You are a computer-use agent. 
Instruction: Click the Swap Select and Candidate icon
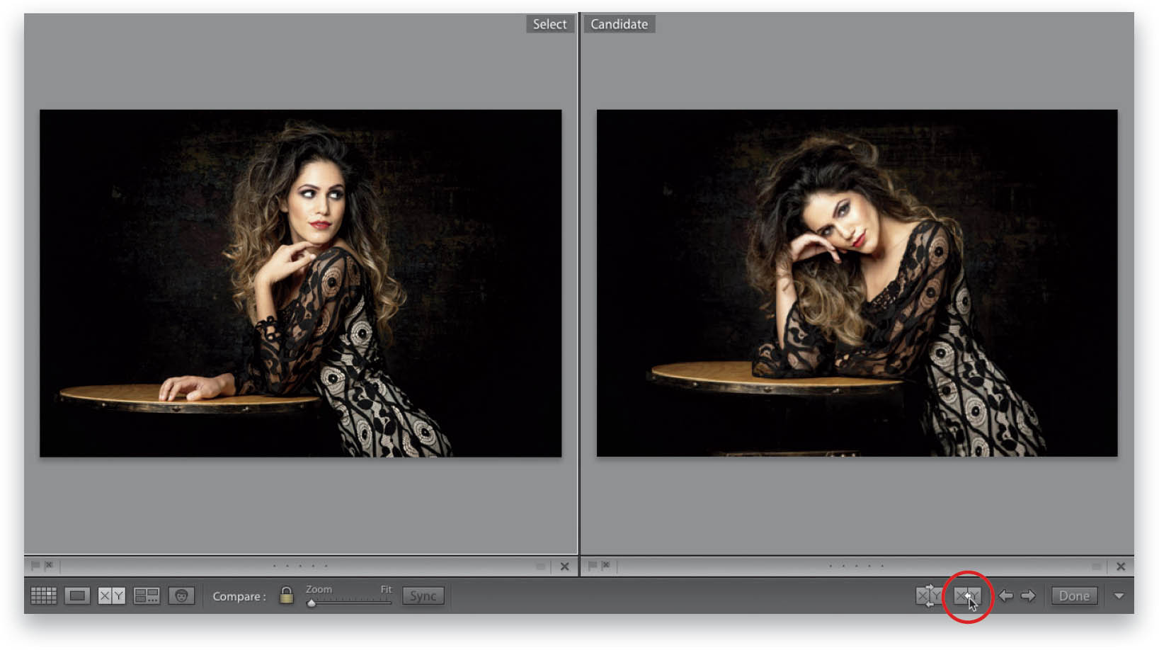(929, 595)
